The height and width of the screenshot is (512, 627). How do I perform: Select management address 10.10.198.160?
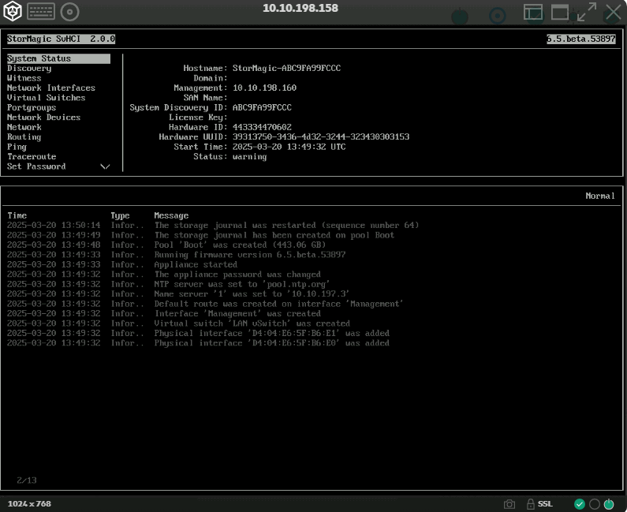point(265,88)
